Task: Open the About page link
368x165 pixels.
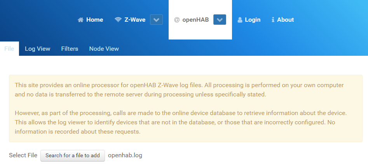Action: click(285, 20)
